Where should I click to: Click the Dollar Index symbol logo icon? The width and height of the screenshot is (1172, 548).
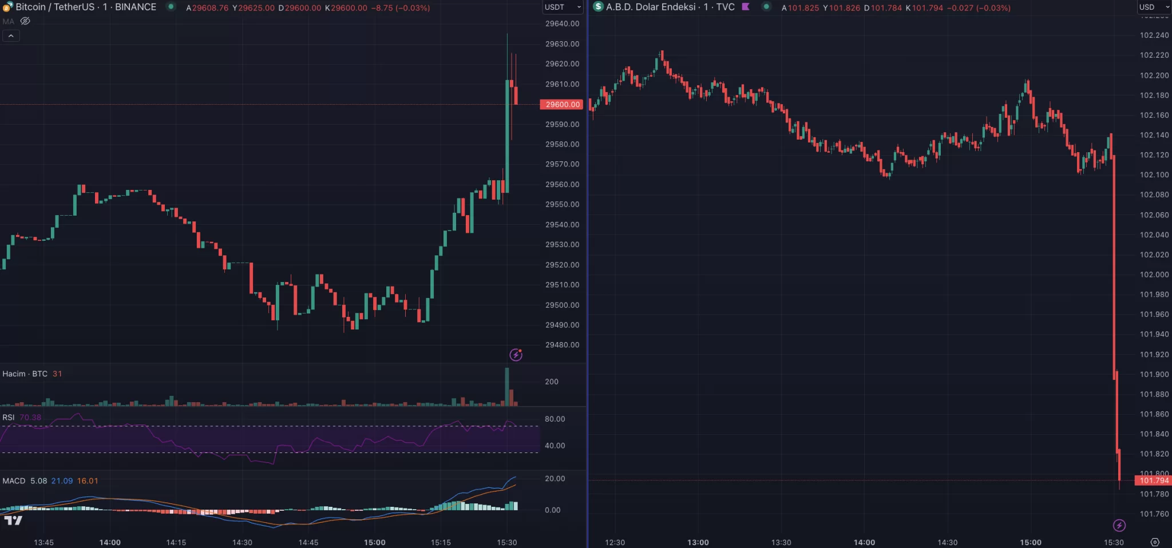(598, 7)
